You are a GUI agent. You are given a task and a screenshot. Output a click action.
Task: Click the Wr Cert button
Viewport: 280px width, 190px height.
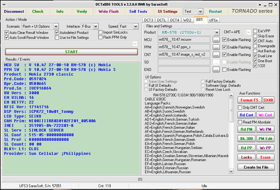[265, 115]
